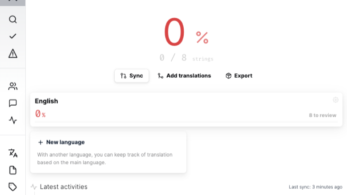This screenshot has width=347, height=195.
Task: Open the search icon in sidebar
Action: [x=12, y=20]
